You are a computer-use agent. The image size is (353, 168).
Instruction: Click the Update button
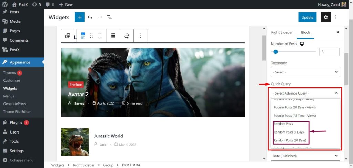[x=307, y=17]
